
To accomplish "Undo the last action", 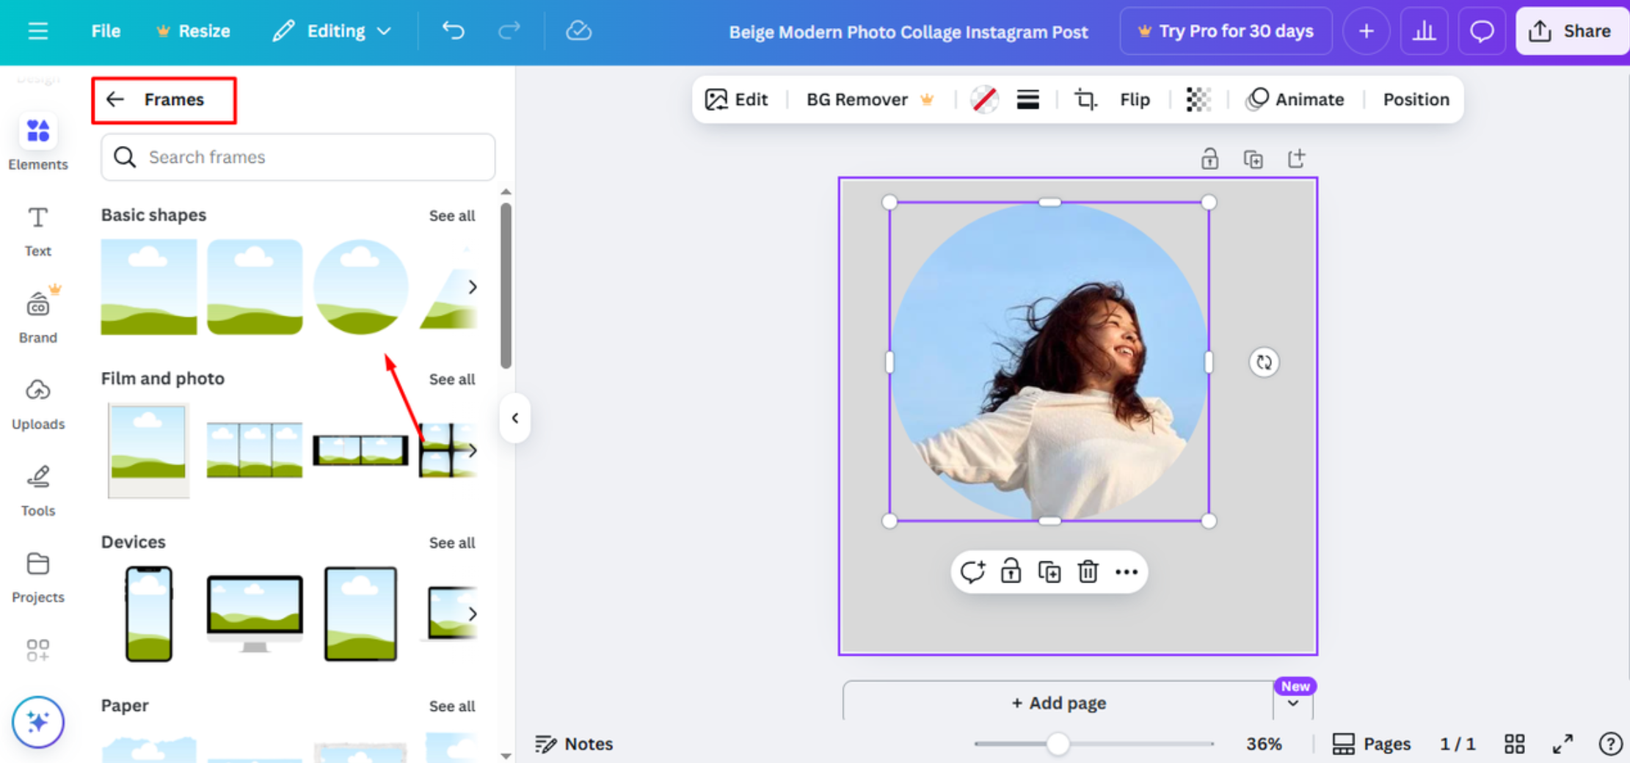I will coord(453,31).
